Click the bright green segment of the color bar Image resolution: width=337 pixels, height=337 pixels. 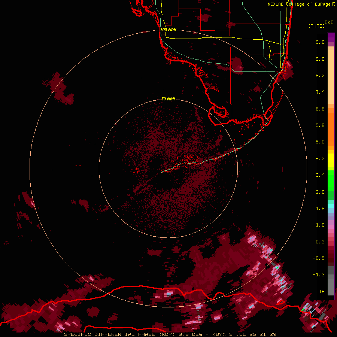(x=331, y=180)
